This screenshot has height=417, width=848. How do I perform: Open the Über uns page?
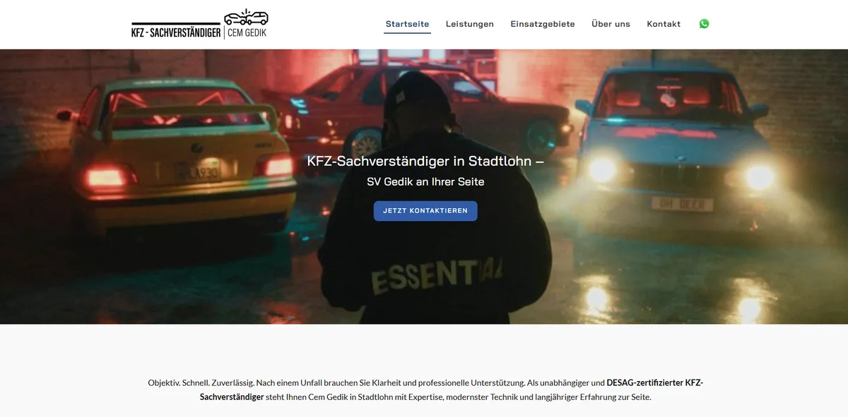pos(611,24)
